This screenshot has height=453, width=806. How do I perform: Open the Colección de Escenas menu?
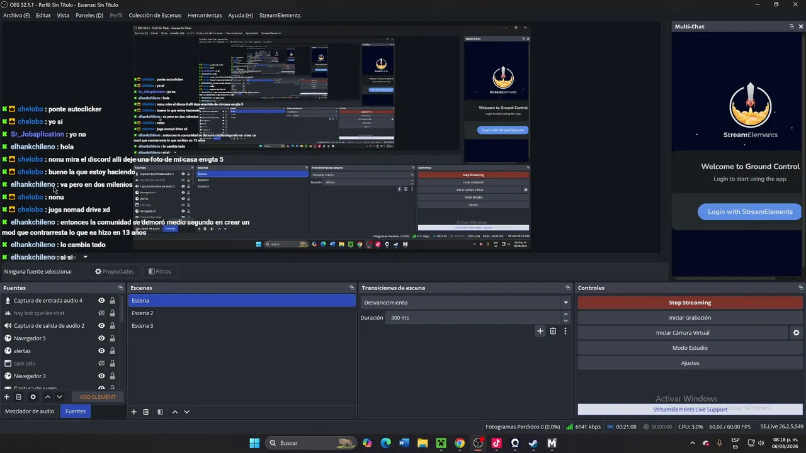point(155,15)
